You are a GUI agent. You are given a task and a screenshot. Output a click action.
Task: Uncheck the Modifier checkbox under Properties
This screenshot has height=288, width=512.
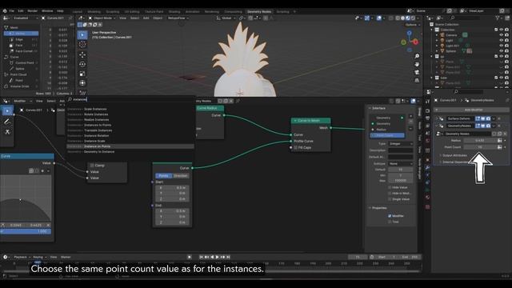point(390,216)
